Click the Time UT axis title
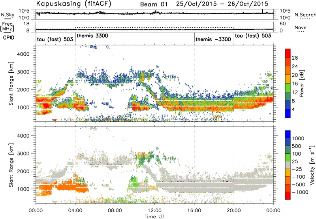Viewport: 316px width, 219px height. click(x=154, y=217)
